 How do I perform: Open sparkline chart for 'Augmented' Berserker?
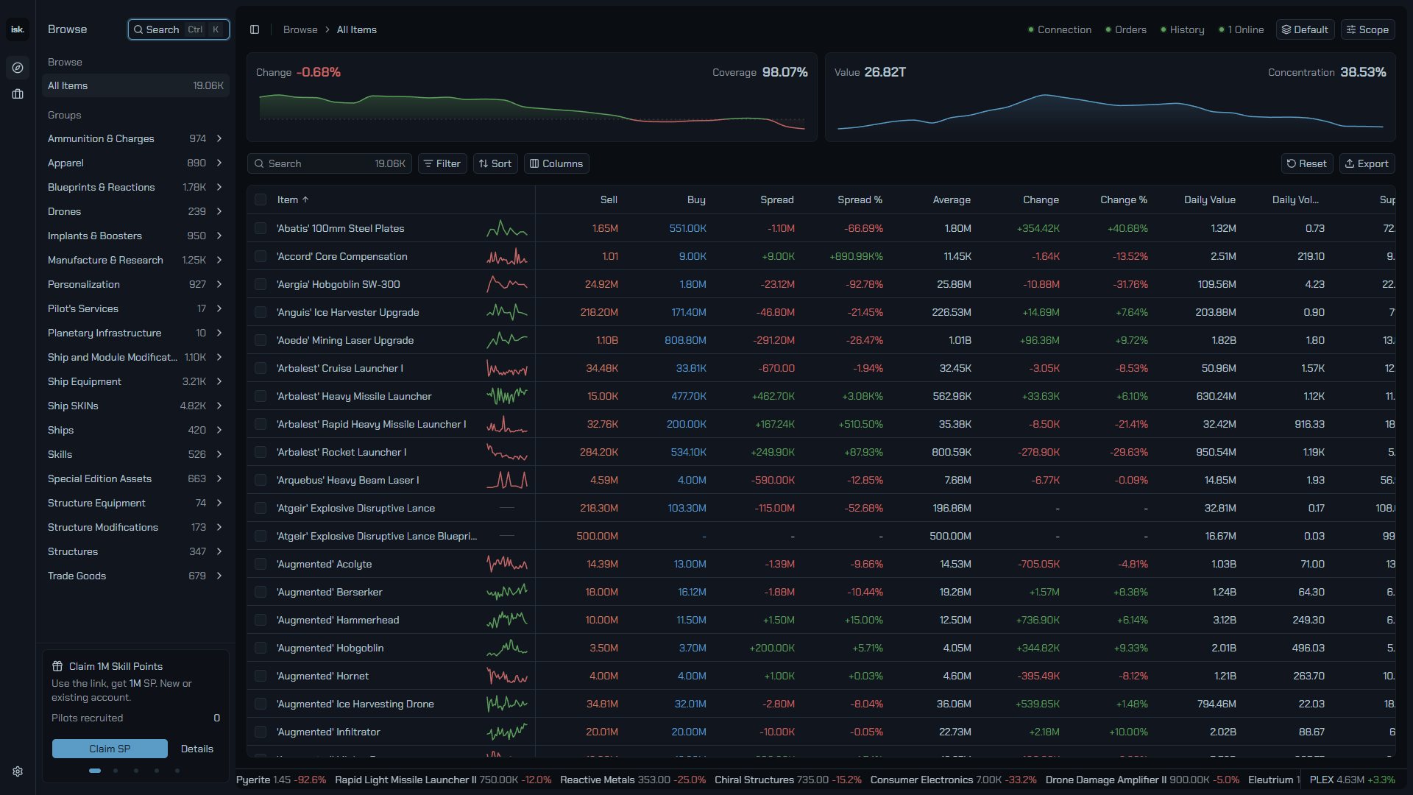(x=507, y=592)
